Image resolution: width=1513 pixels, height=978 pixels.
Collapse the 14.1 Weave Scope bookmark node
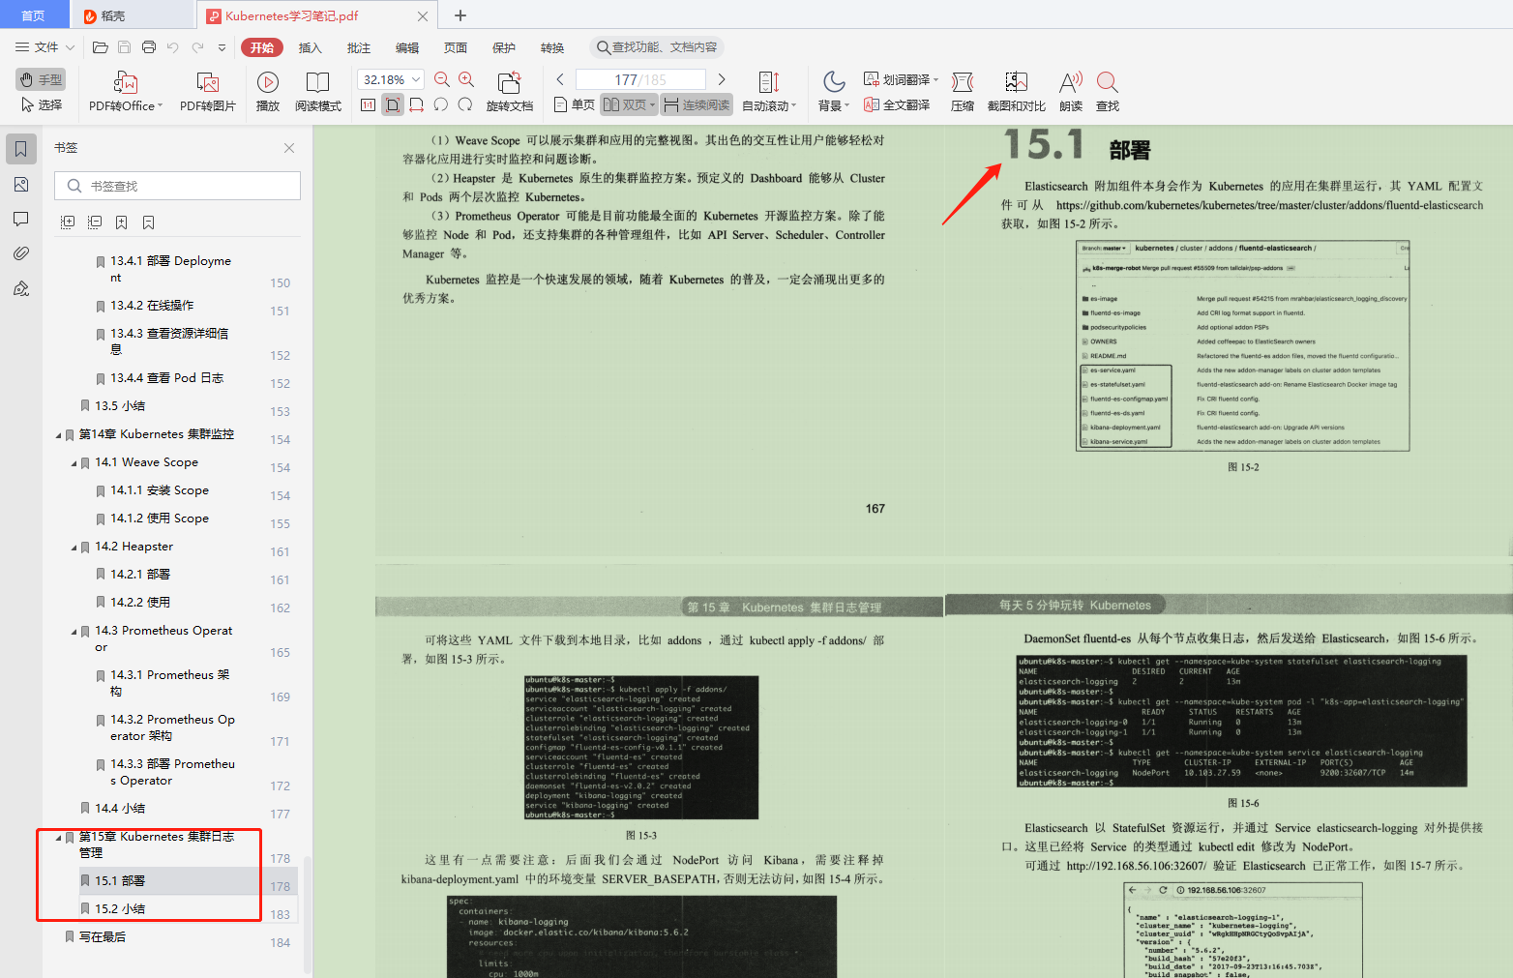[74, 463]
